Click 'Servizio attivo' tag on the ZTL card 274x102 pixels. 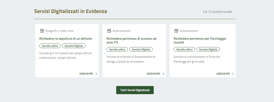coord(117,49)
